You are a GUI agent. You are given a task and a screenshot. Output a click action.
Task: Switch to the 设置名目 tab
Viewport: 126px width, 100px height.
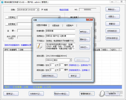56,26
